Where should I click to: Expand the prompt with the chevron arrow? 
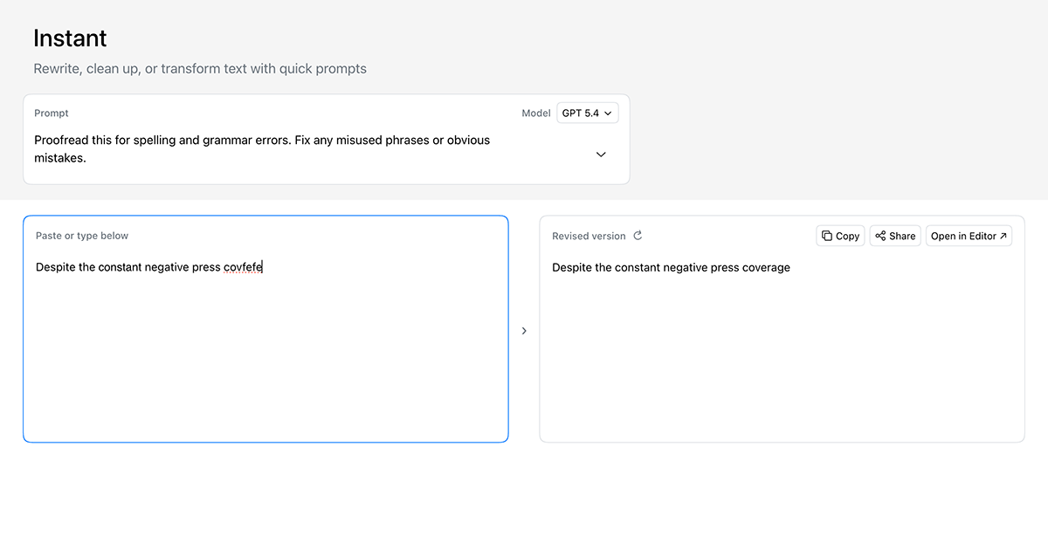click(x=601, y=155)
